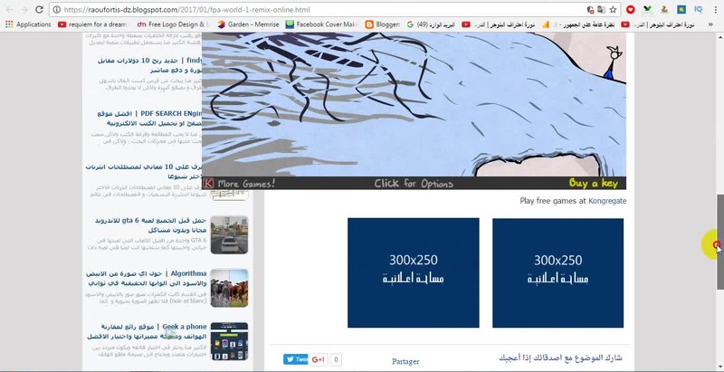
Task: Click the G+1 share button
Action: (x=319, y=359)
